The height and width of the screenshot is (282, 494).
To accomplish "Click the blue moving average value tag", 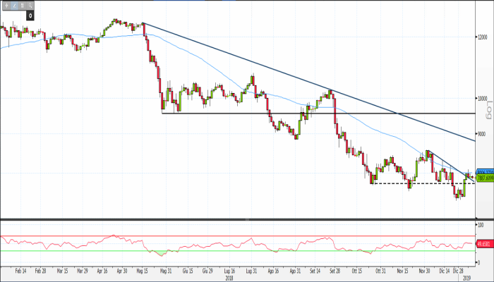I will tap(484, 172).
